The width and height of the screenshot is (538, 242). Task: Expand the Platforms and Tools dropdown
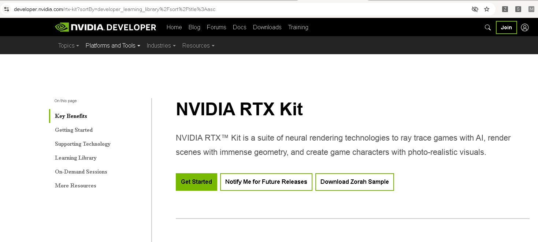tap(113, 45)
